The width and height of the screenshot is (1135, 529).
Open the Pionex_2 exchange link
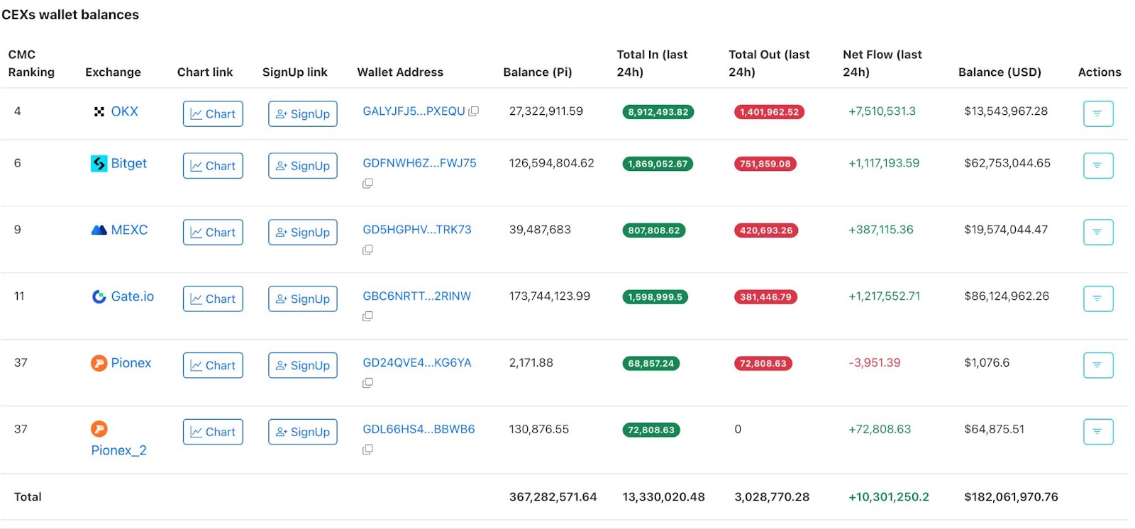(118, 450)
